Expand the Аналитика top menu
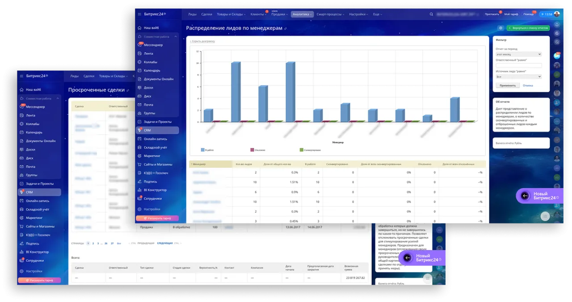The height and width of the screenshot is (302, 572). [302, 14]
